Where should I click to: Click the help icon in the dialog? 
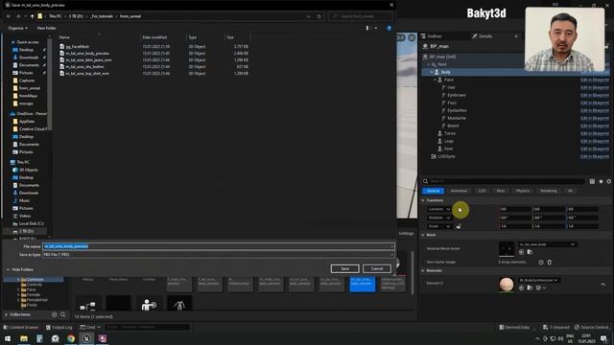389,28
